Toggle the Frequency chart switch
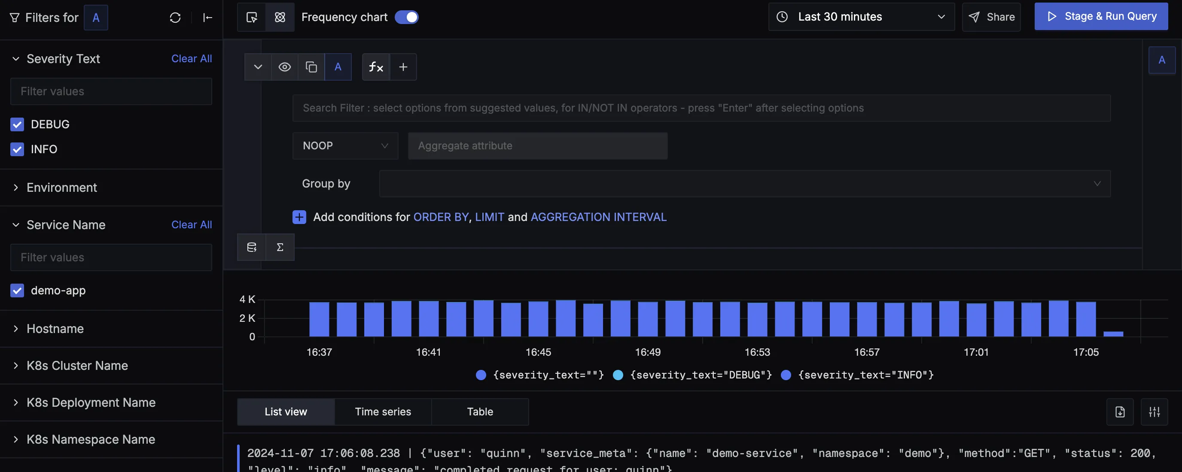 [x=407, y=17]
